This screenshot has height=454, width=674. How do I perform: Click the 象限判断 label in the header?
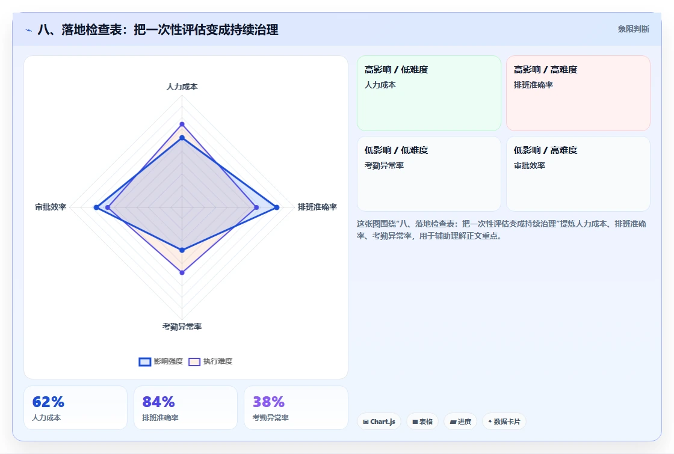click(633, 29)
